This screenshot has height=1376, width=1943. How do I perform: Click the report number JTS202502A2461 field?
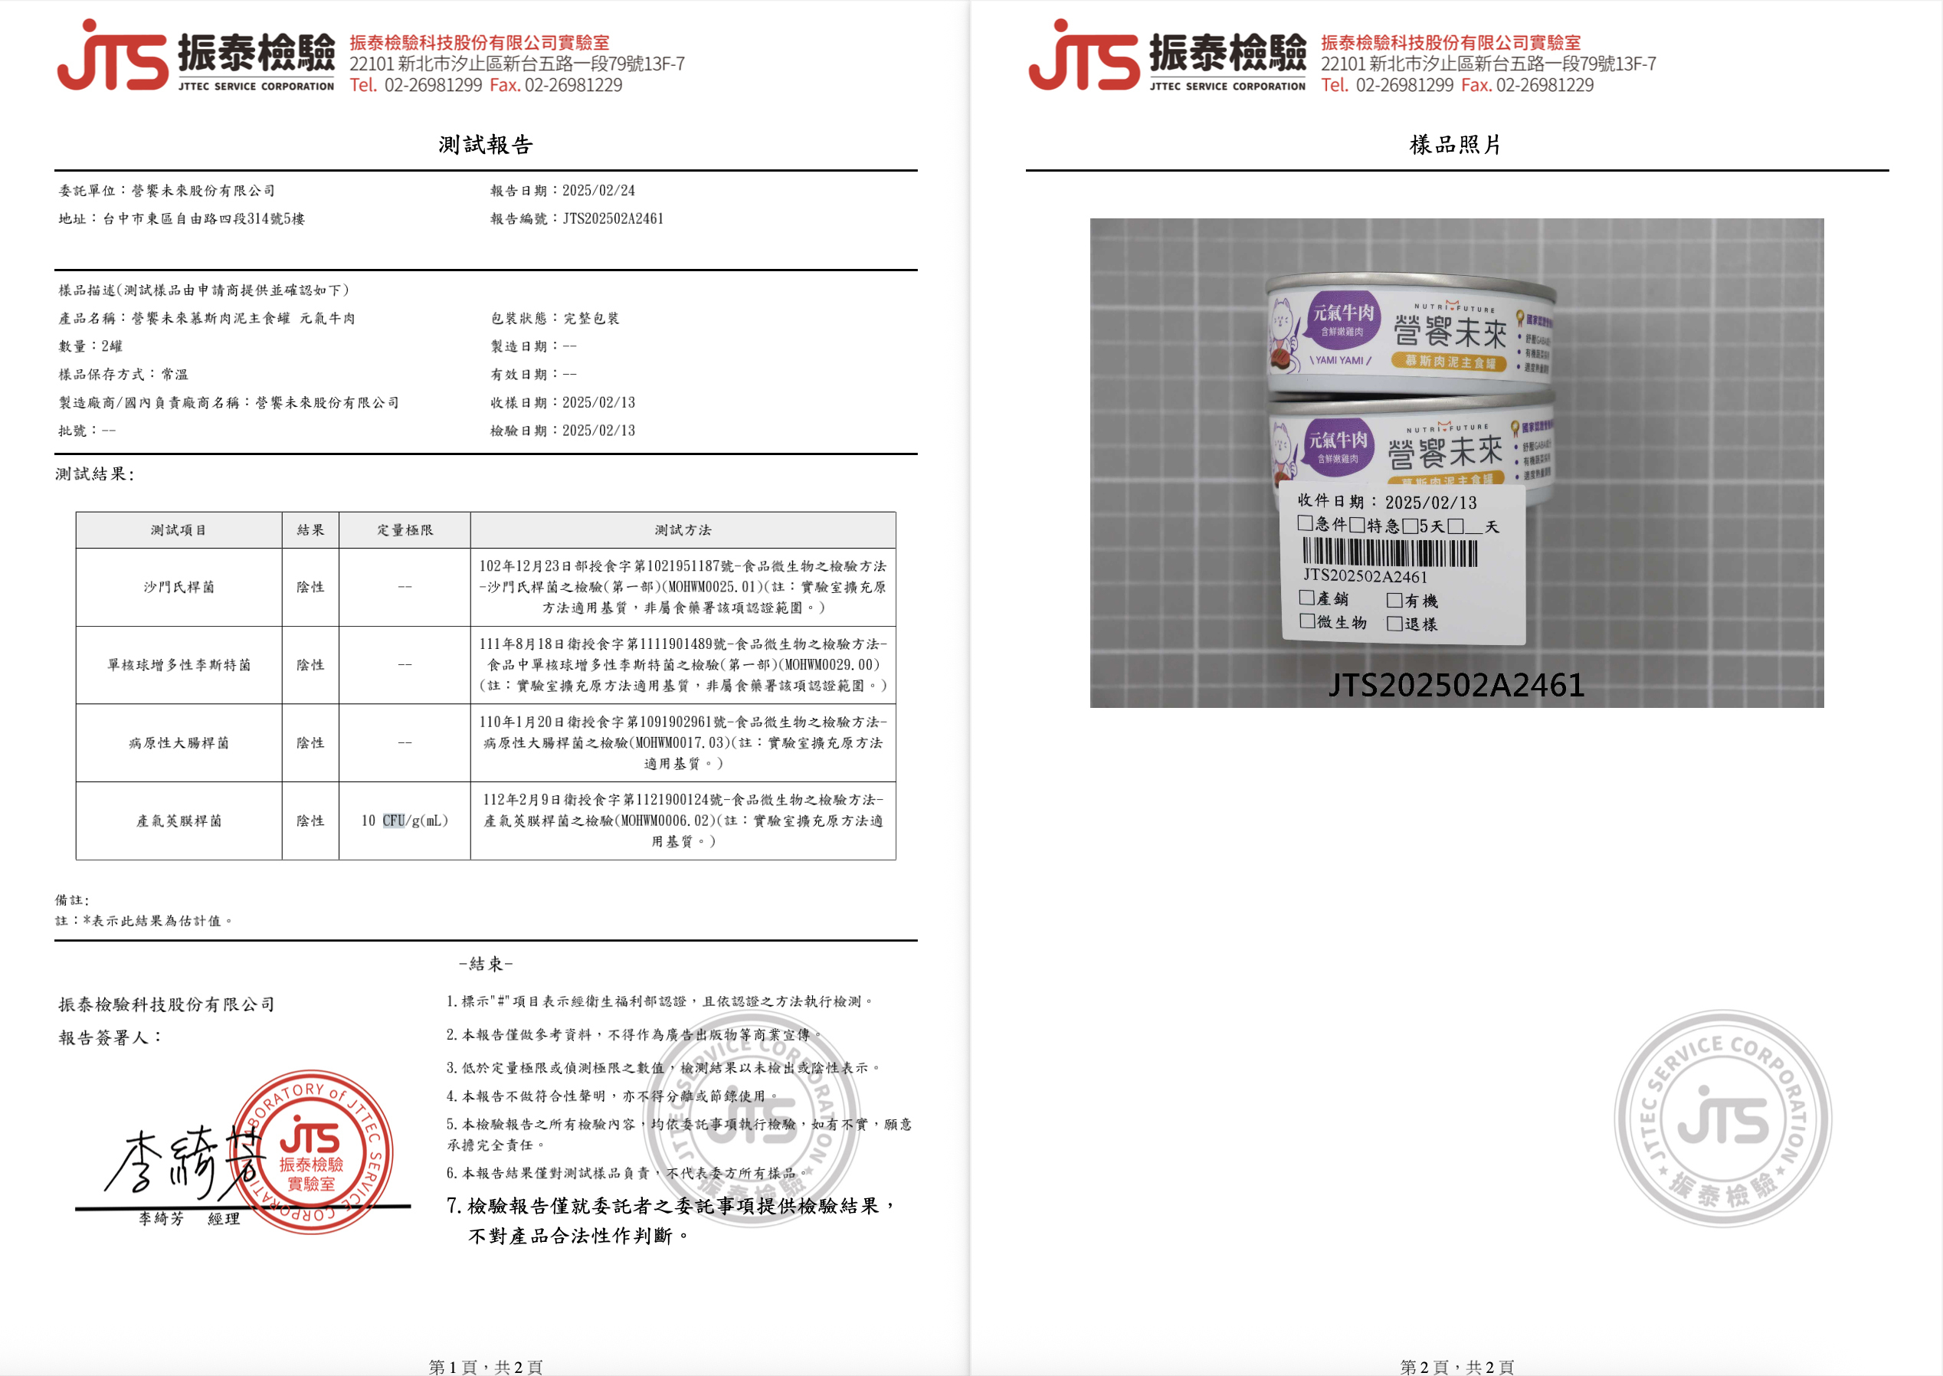577,218
